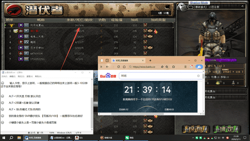Reload the Baidu page in the browser
Viewport: 250px width, 141px height.
[118, 67]
